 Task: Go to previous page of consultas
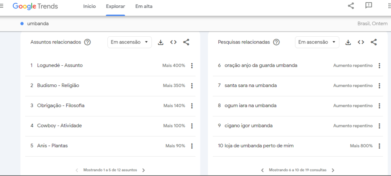tap(262, 170)
